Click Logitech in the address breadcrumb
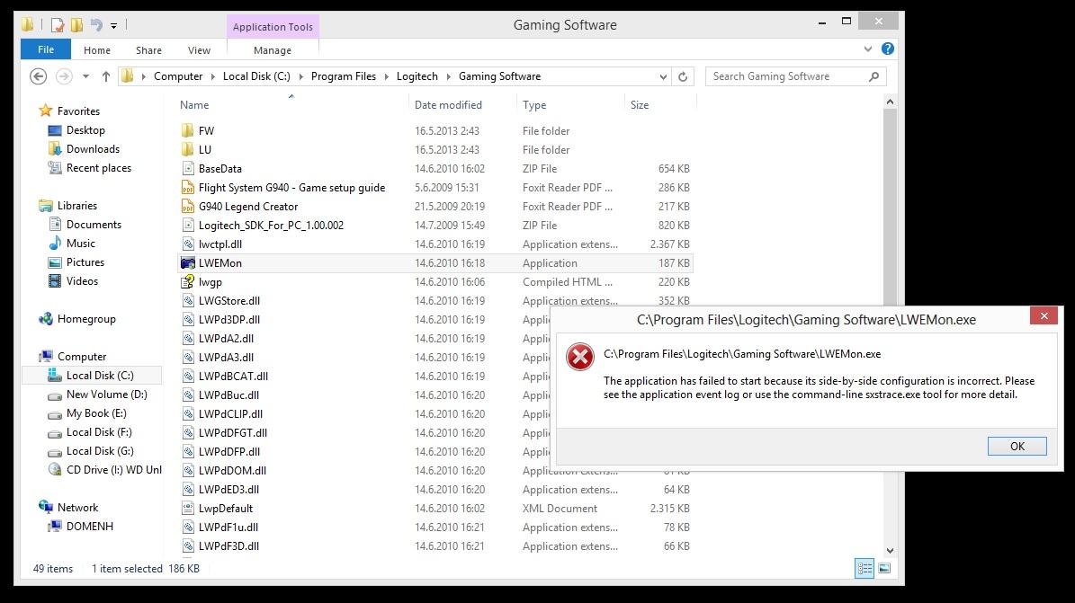This screenshot has height=603, width=1075. click(417, 76)
